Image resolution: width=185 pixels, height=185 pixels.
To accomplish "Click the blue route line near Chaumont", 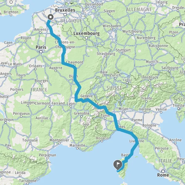I will click(68, 65).
